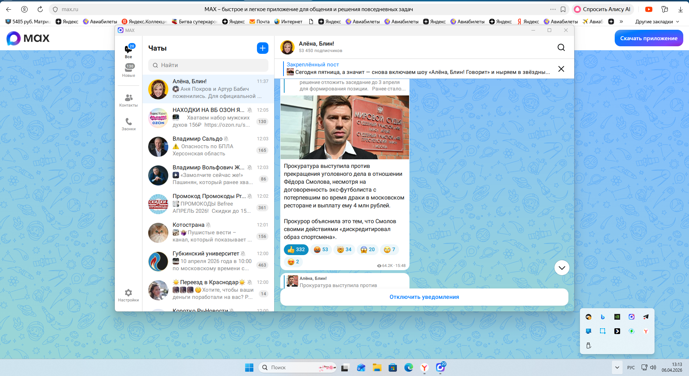Open the three-dot menu beside page title
This screenshot has height=376, width=689.
[553, 9]
